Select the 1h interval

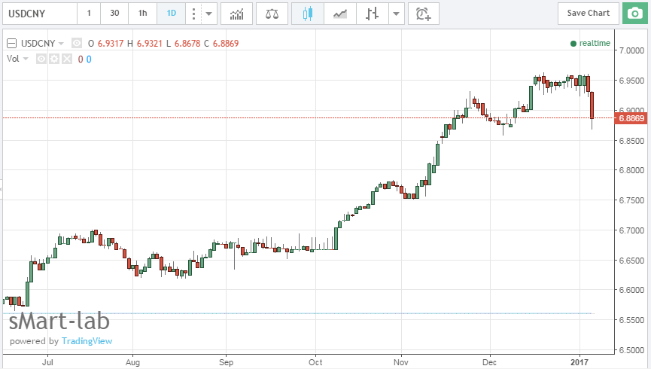[142, 13]
